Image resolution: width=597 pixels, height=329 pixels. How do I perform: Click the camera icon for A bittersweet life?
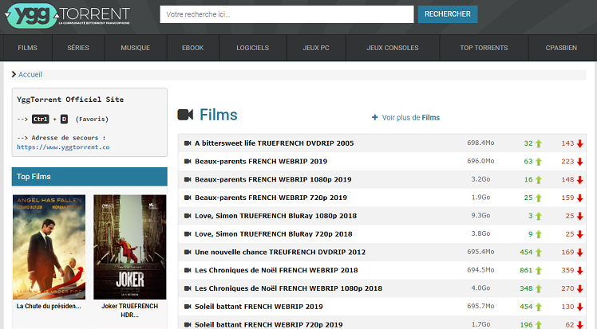(188, 143)
